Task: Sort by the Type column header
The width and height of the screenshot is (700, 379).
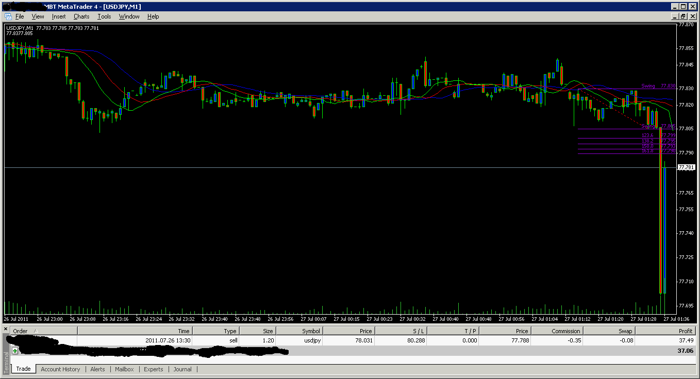Action: click(x=215, y=331)
